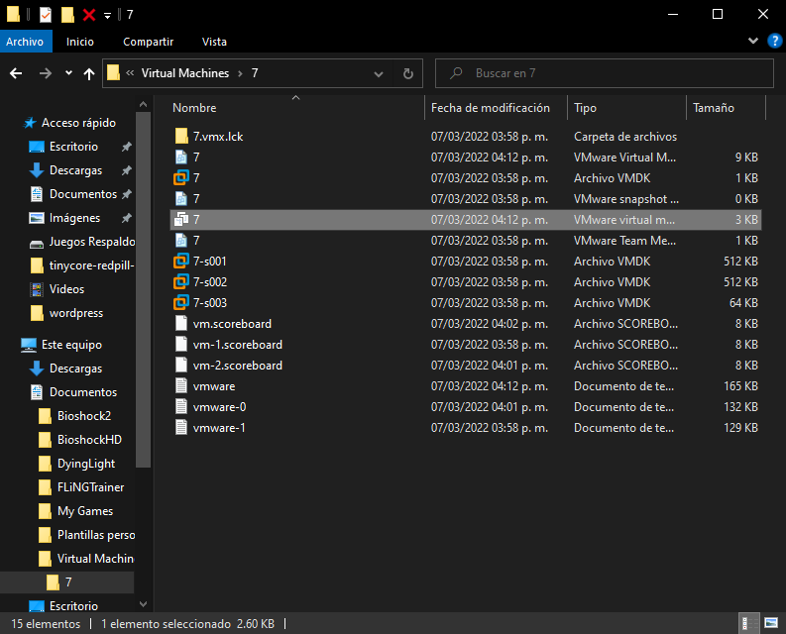Open the My Games folder
786x634 pixels.
click(x=85, y=511)
